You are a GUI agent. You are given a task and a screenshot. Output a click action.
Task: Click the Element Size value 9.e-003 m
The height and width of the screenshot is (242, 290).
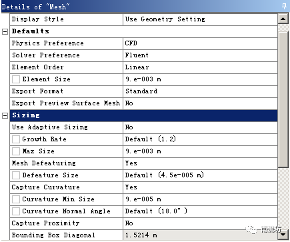200,79
